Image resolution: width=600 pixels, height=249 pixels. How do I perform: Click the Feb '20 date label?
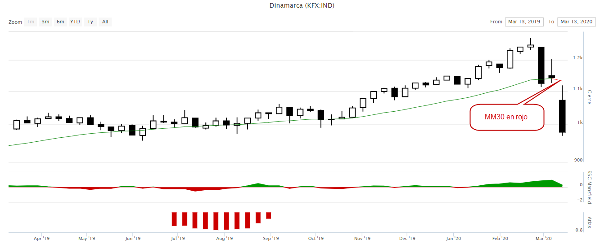coord(500,239)
